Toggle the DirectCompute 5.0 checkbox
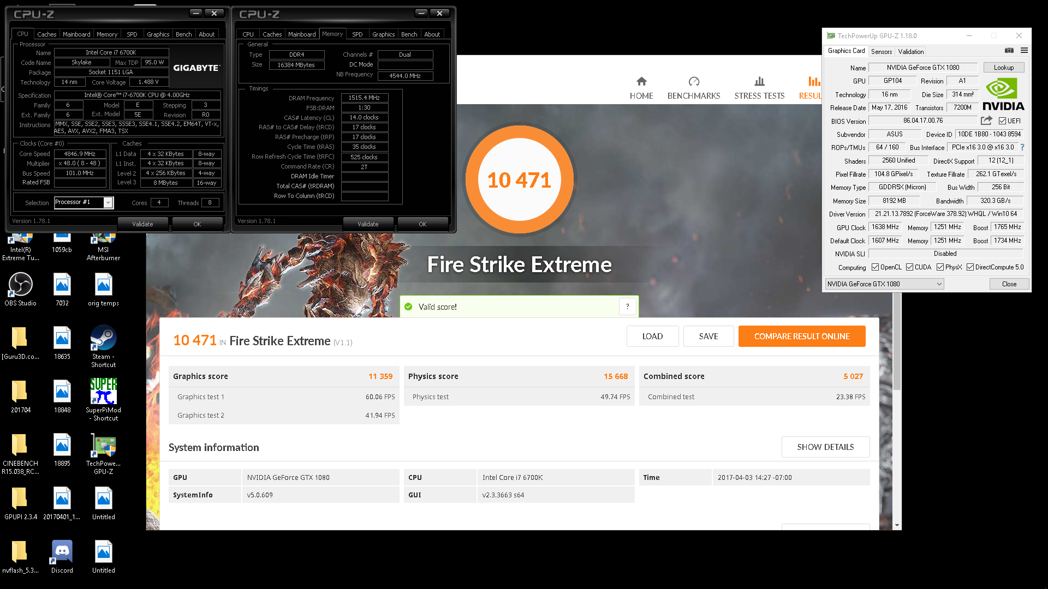1048x589 pixels. pyautogui.click(x=970, y=267)
